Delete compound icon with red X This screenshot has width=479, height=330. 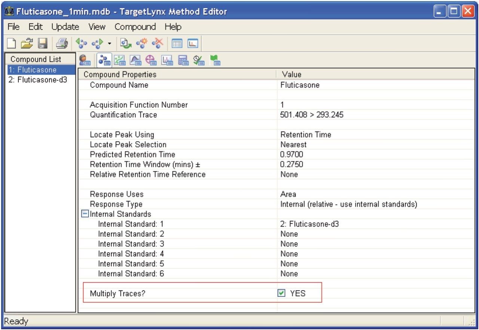tap(158, 44)
